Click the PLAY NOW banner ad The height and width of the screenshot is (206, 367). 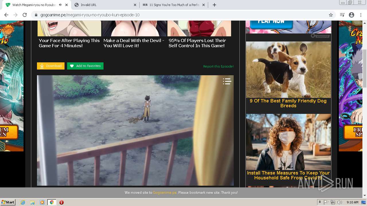point(288,27)
